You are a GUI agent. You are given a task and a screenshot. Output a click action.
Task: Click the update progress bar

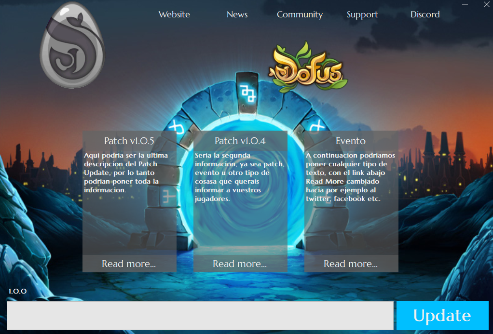(200, 316)
